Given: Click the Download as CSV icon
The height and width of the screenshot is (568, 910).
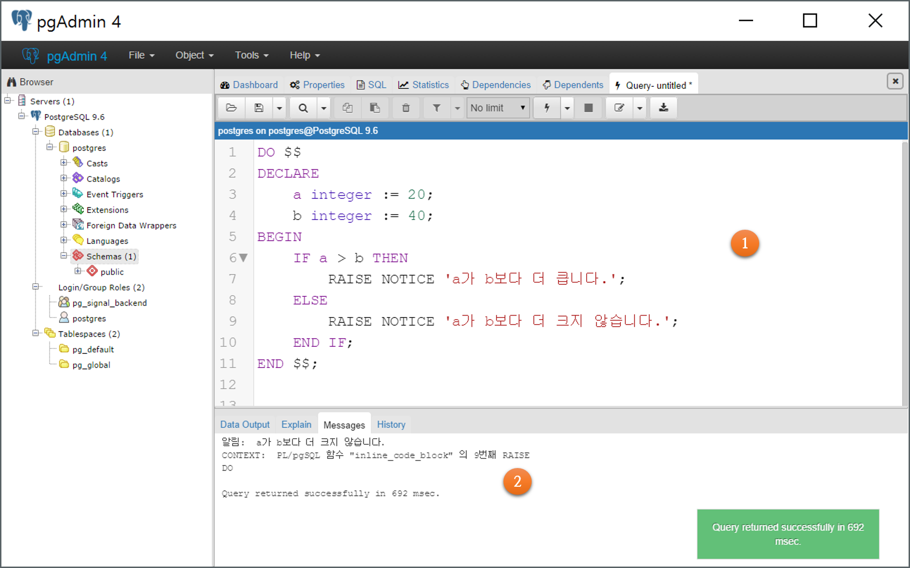Looking at the screenshot, I should [664, 108].
